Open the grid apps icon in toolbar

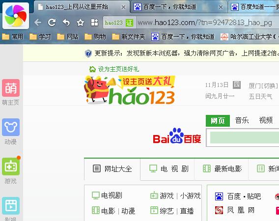(x=94, y=23)
